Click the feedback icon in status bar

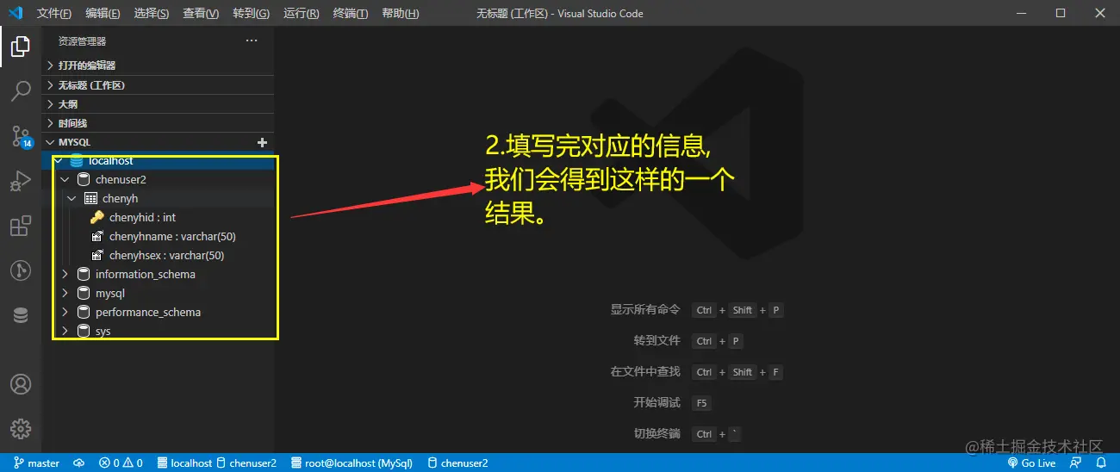(x=1076, y=463)
